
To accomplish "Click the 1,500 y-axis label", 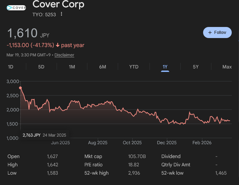I will (x=12, y=124).
